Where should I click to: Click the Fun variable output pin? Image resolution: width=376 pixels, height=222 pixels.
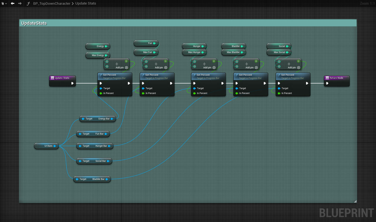[154, 43]
